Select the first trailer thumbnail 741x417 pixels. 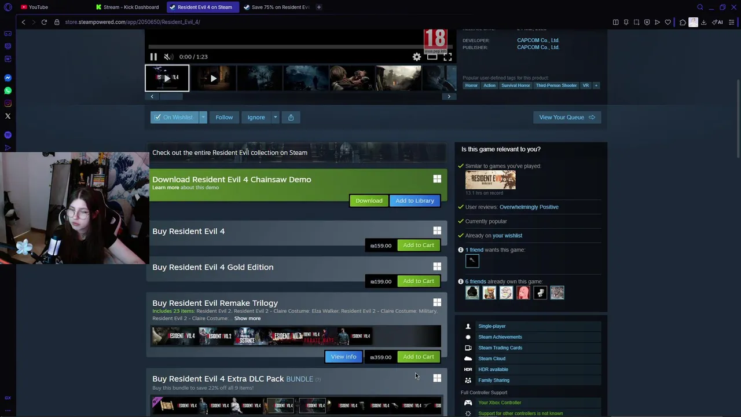click(167, 78)
